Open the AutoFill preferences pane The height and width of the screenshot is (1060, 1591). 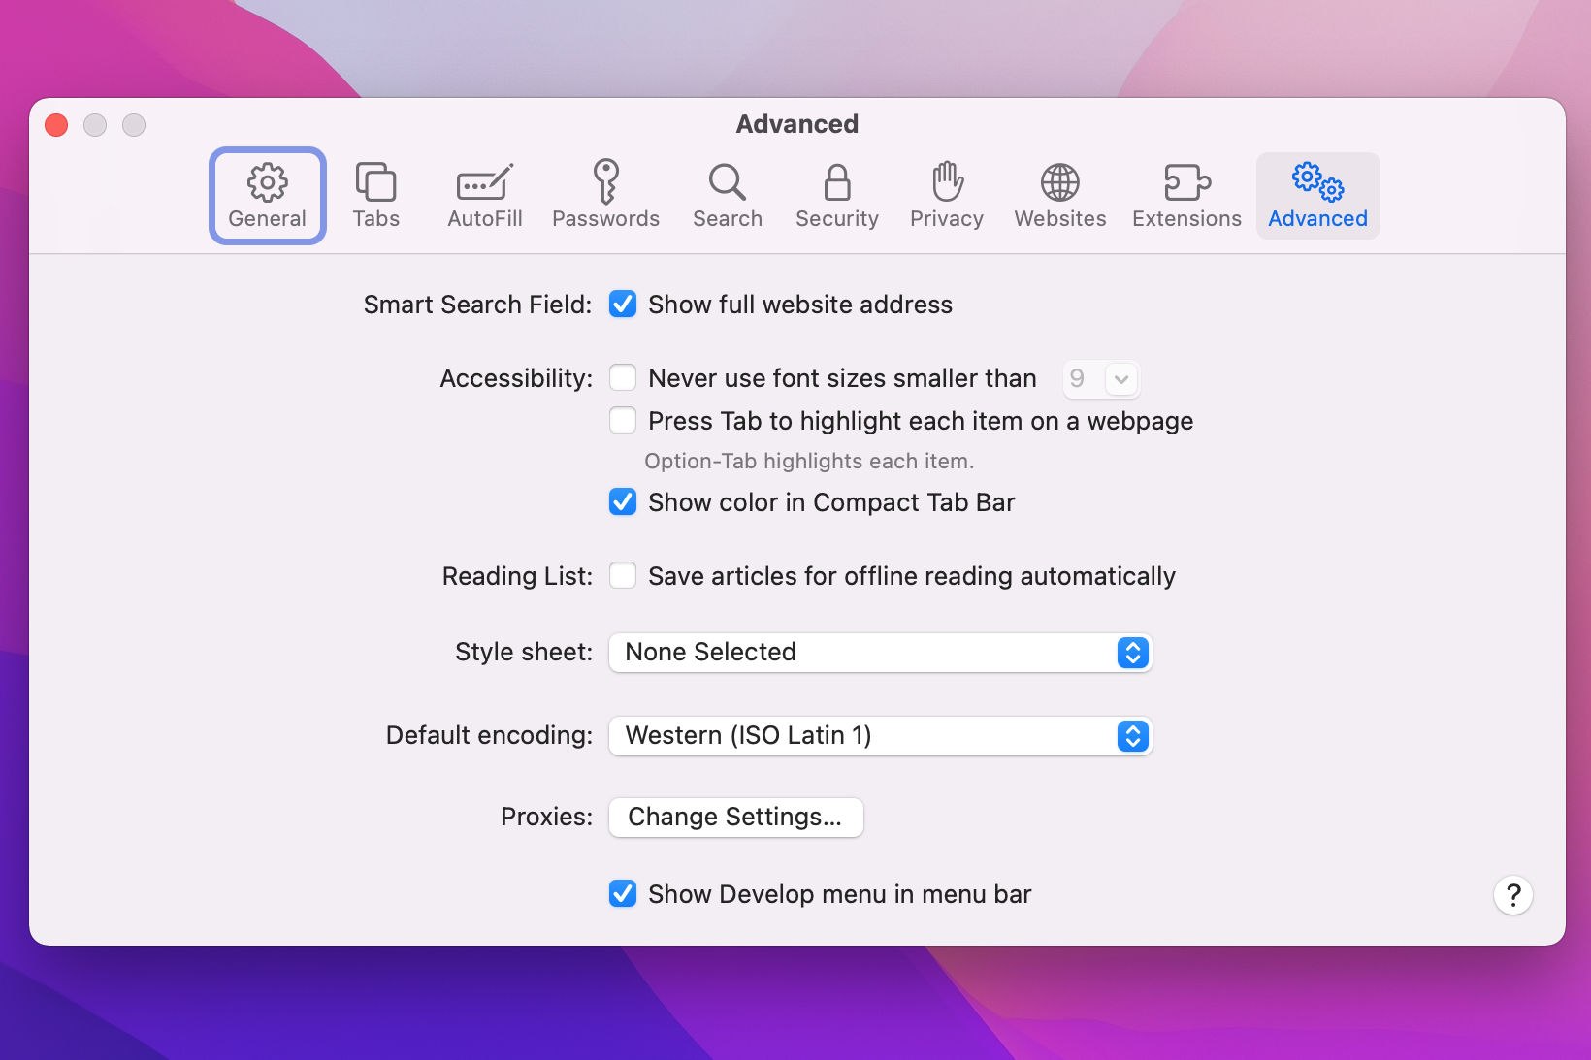pyautogui.click(x=485, y=196)
